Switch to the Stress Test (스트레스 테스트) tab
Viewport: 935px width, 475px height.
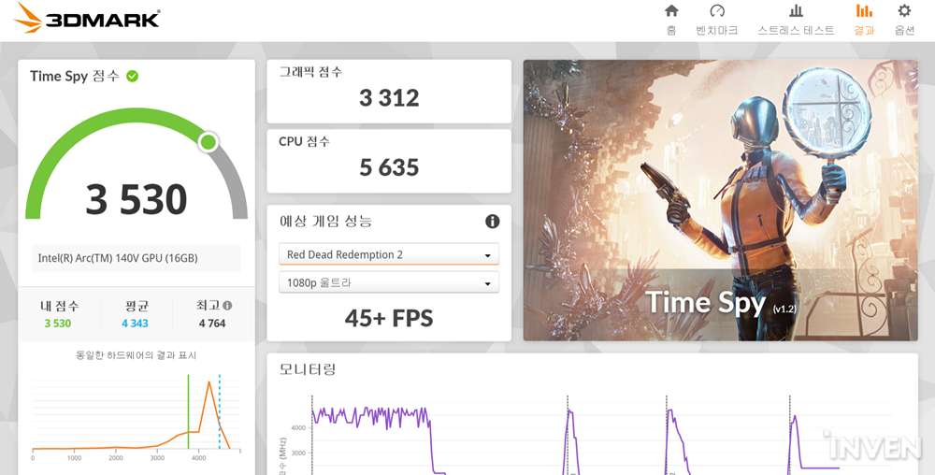(796, 19)
